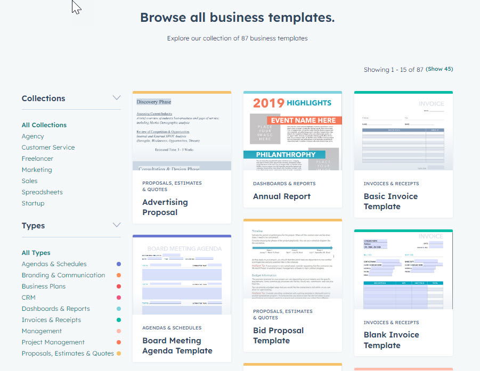Choose the Spreadsheets collection
The image size is (480, 371).
42,192
